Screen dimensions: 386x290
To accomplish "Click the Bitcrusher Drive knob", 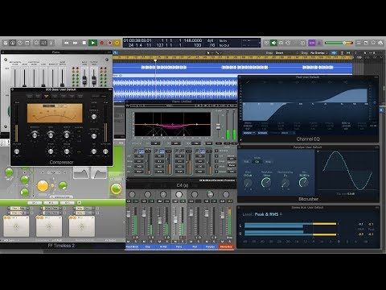I will tap(248, 183).
